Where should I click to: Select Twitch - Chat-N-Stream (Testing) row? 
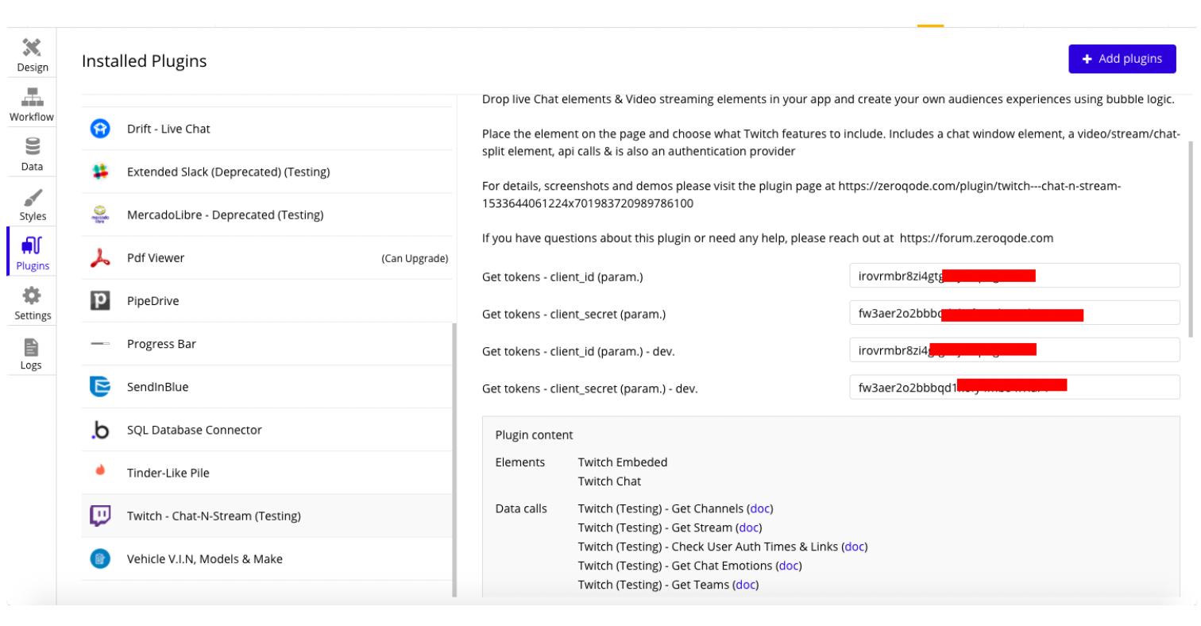pos(267,516)
